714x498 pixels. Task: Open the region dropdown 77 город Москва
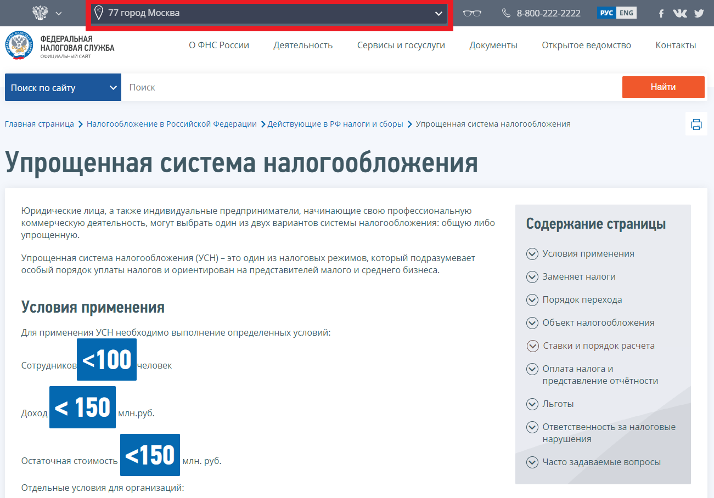pos(268,13)
